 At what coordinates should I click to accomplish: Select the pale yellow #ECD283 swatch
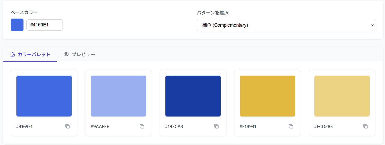(342, 96)
